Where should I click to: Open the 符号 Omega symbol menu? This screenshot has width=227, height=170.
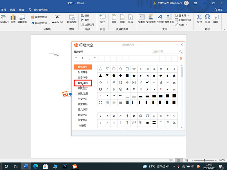coord(208,20)
